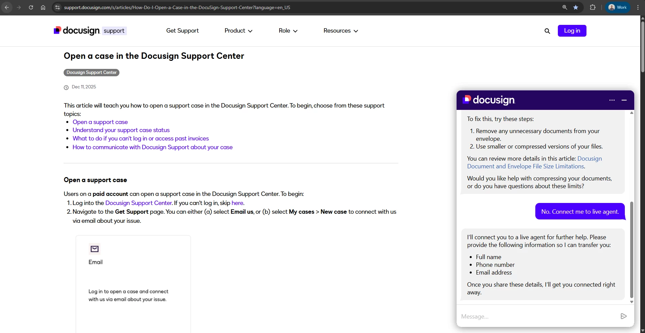Open 'Understand your support case status' link
The width and height of the screenshot is (645, 333).
click(x=121, y=130)
